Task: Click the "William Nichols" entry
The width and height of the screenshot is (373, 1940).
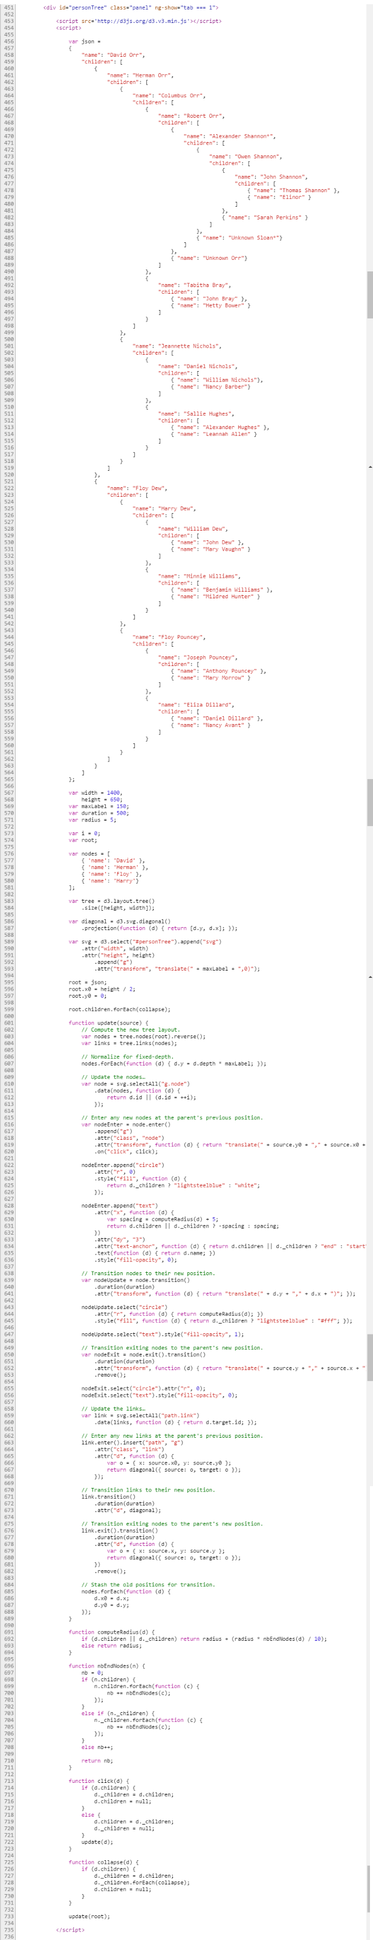Action: 218,380
